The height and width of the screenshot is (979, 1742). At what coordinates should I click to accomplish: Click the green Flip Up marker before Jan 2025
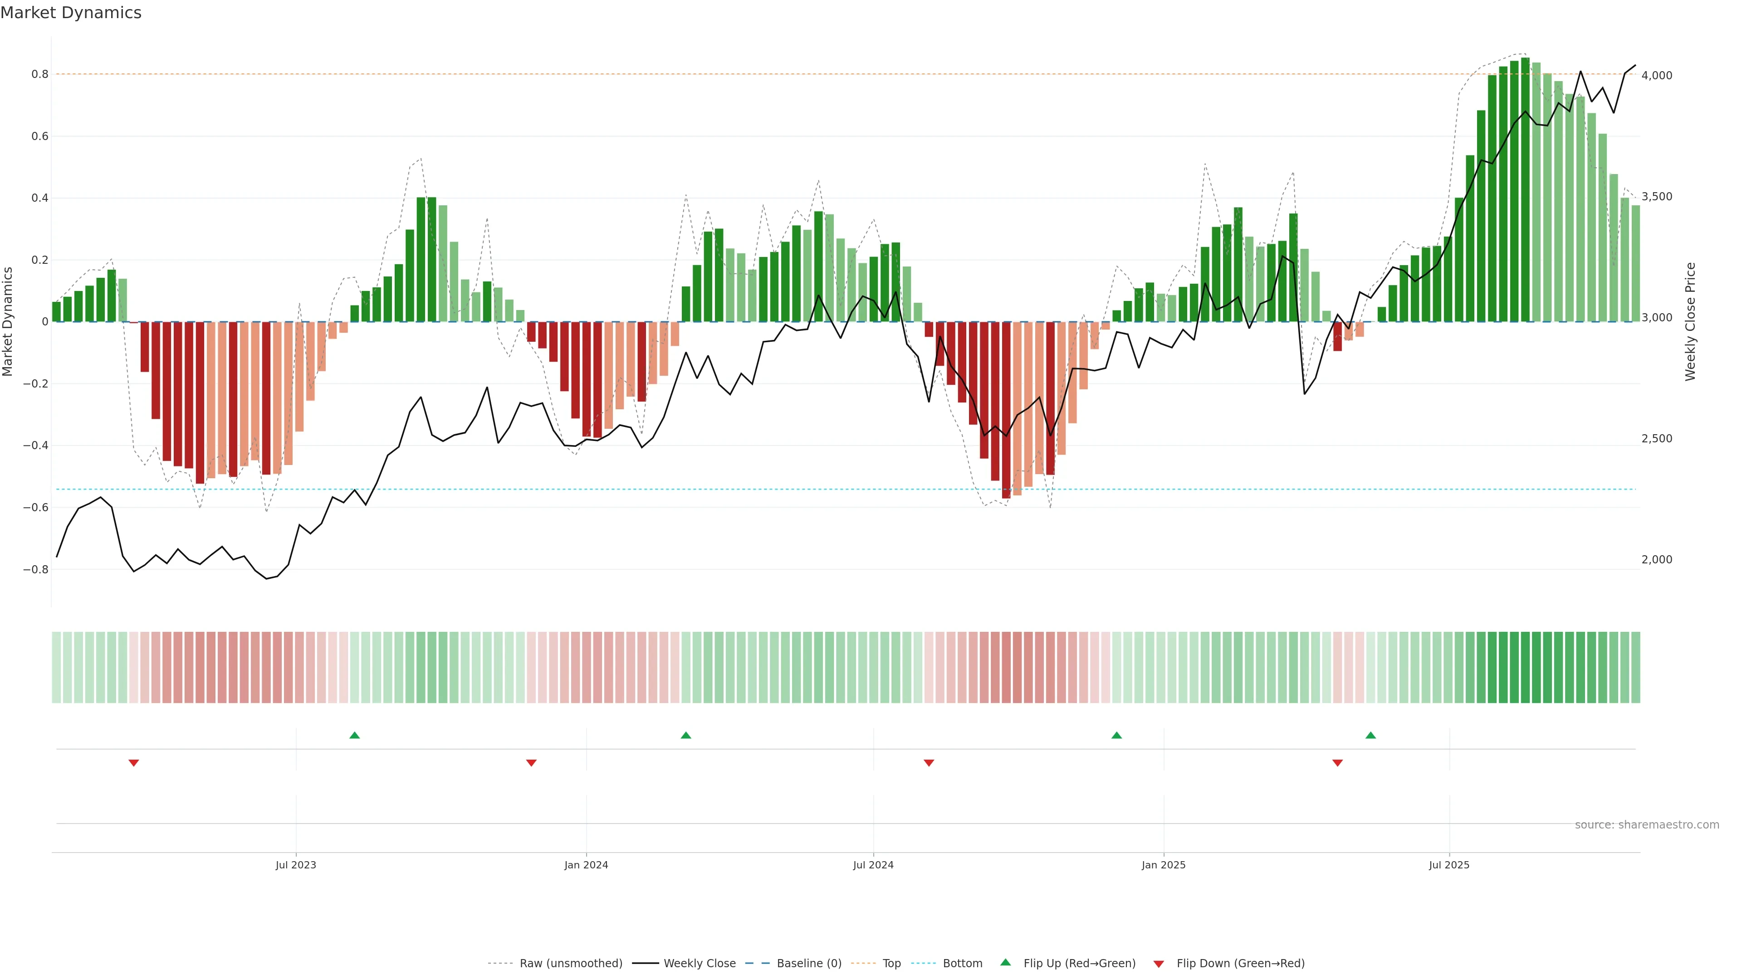[x=1116, y=735]
